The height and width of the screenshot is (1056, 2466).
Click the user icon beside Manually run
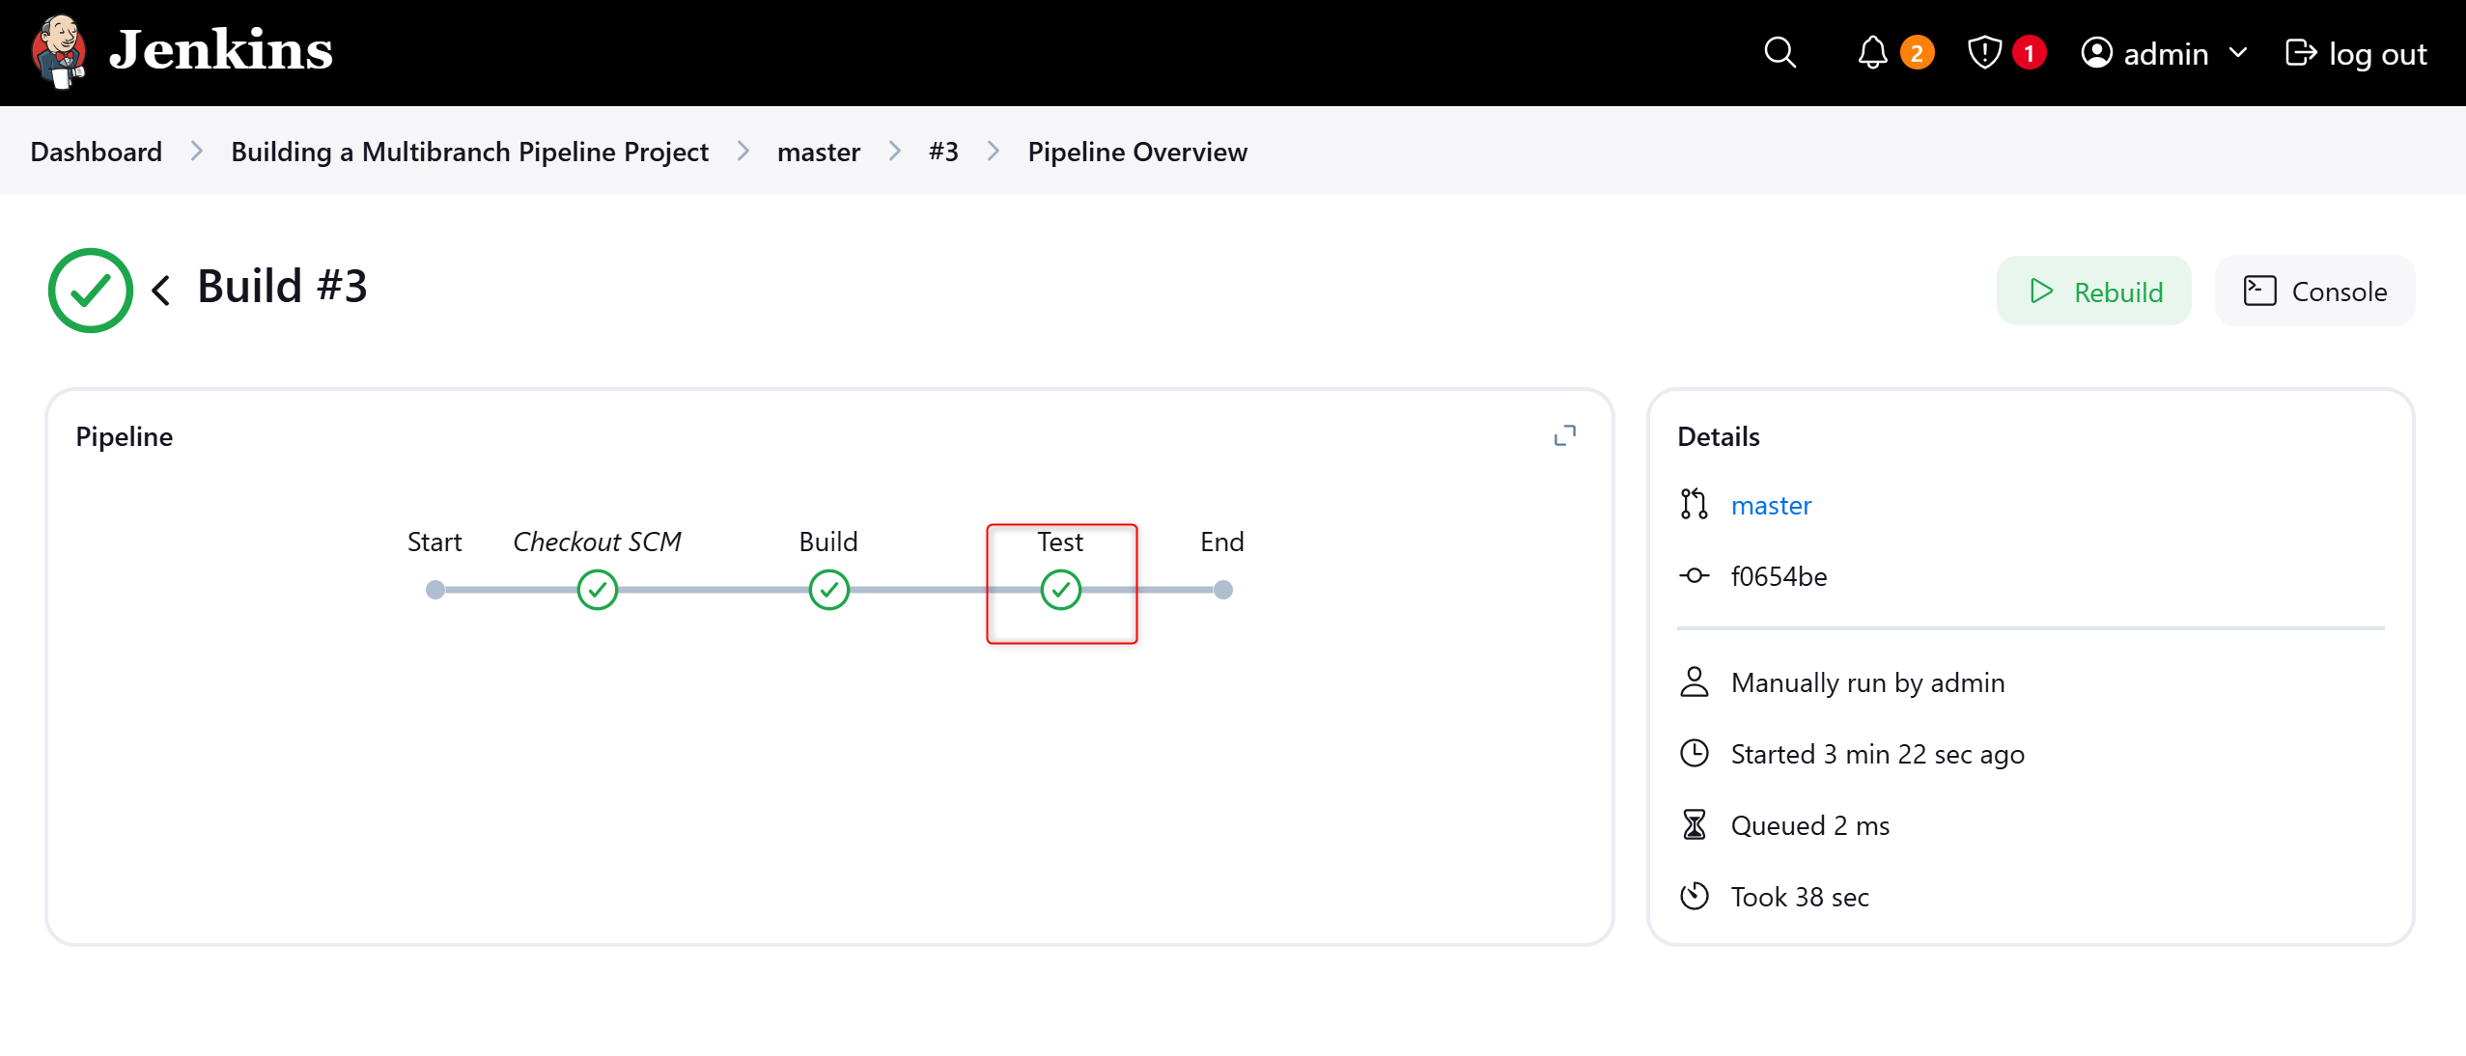click(1694, 681)
